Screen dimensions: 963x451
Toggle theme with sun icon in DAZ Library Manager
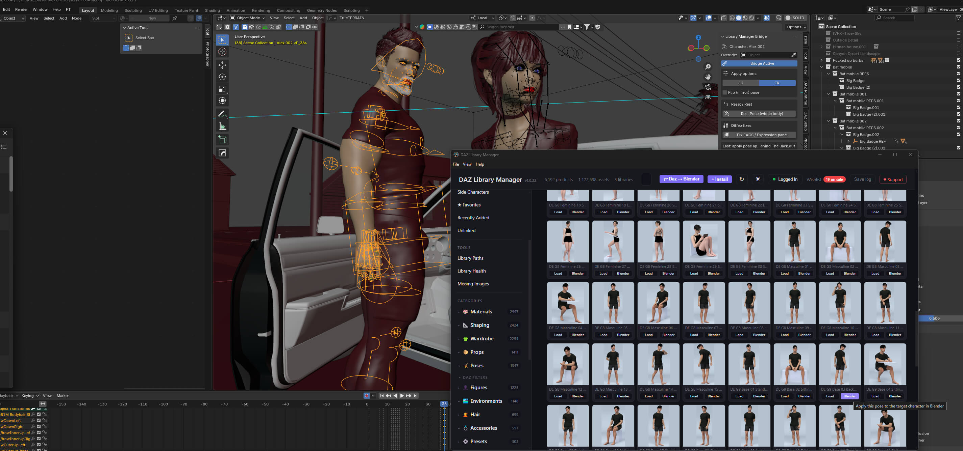coord(758,179)
